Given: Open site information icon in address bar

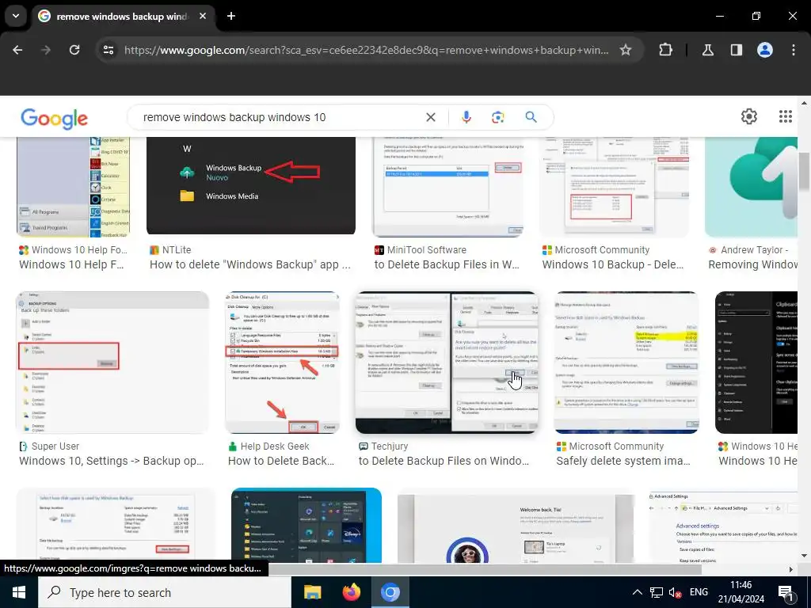Looking at the screenshot, I should (x=108, y=50).
